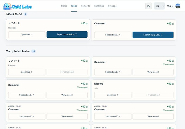Click the Join subtitle under Discord
This screenshot has width=185, height=129.
coord(96,88)
